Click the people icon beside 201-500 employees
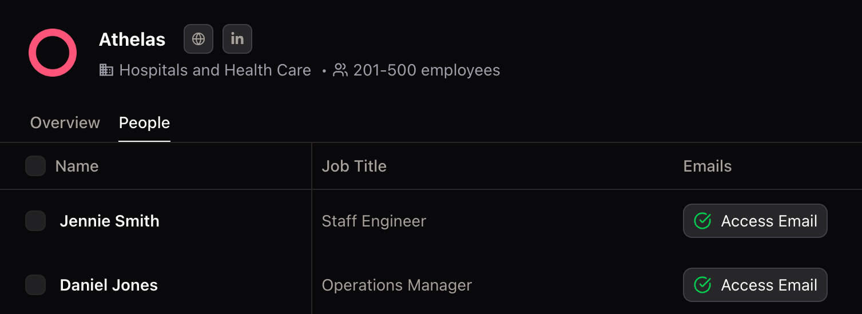The width and height of the screenshot is (862, 314). coord(340,70)
